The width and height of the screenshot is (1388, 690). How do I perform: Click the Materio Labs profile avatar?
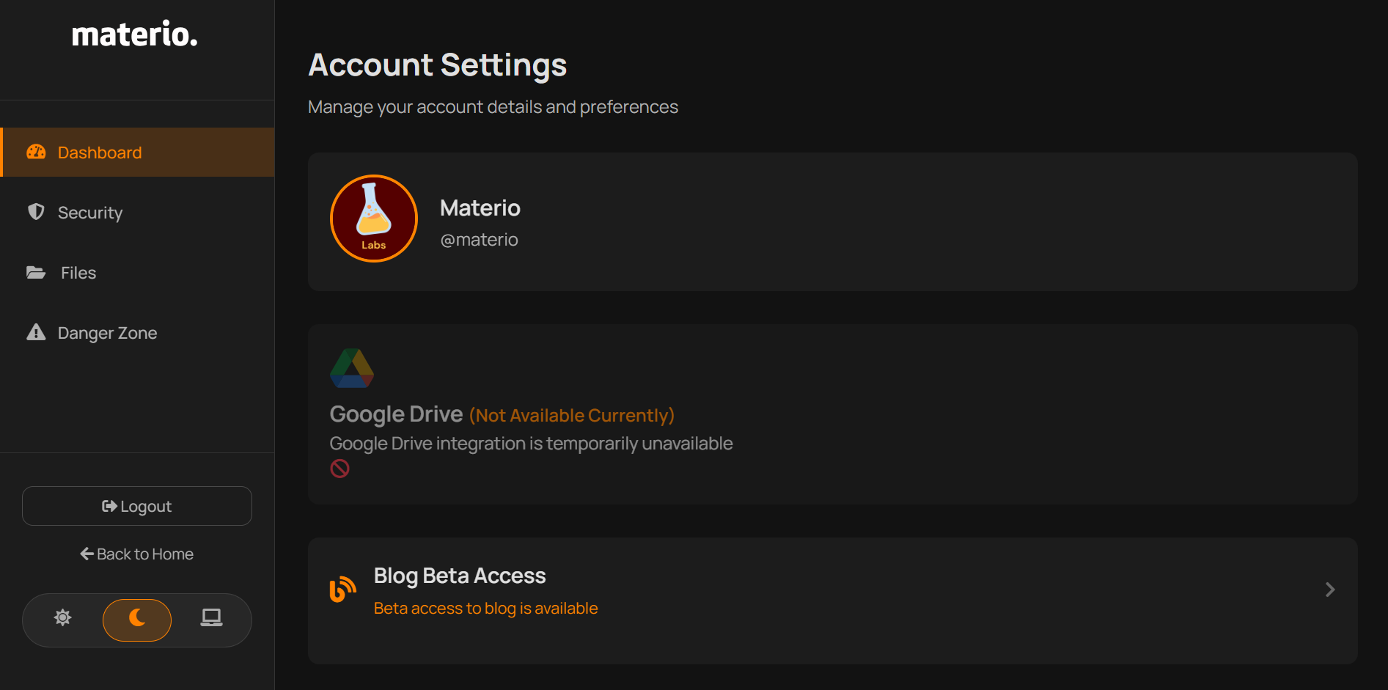(374, 219)
